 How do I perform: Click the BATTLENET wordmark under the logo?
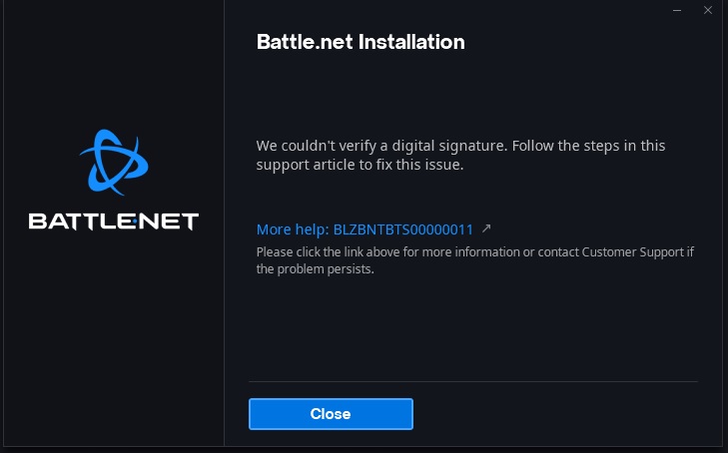pyautogui.click(x=113, y=221)
